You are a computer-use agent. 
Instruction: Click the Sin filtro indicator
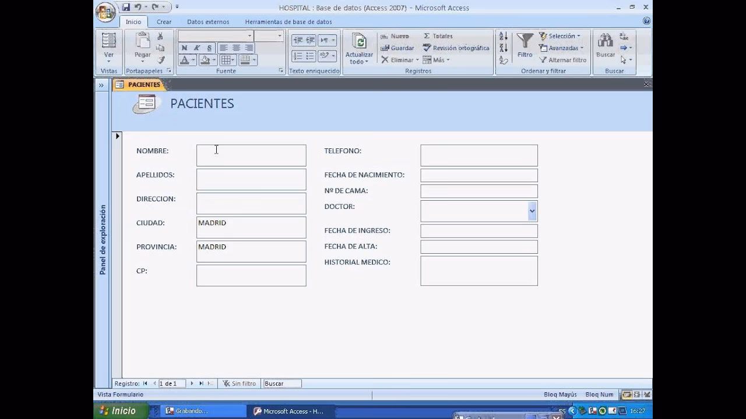coord(240,384)
